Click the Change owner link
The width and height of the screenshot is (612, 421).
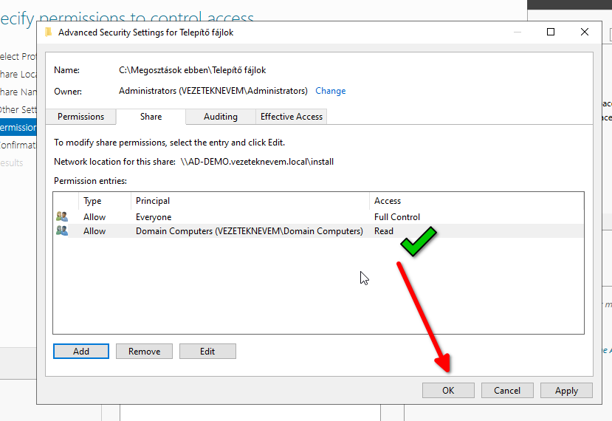[x=330, y=91]
